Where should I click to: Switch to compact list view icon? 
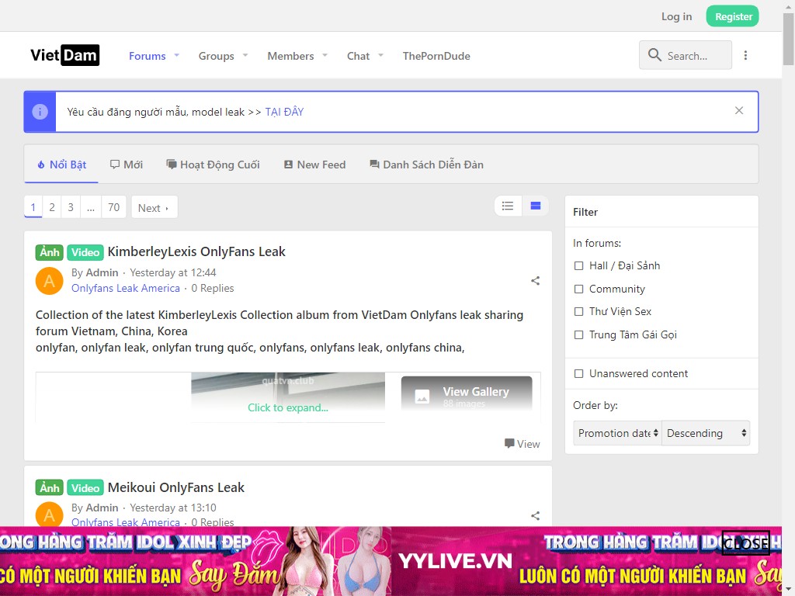coord(508,206)
